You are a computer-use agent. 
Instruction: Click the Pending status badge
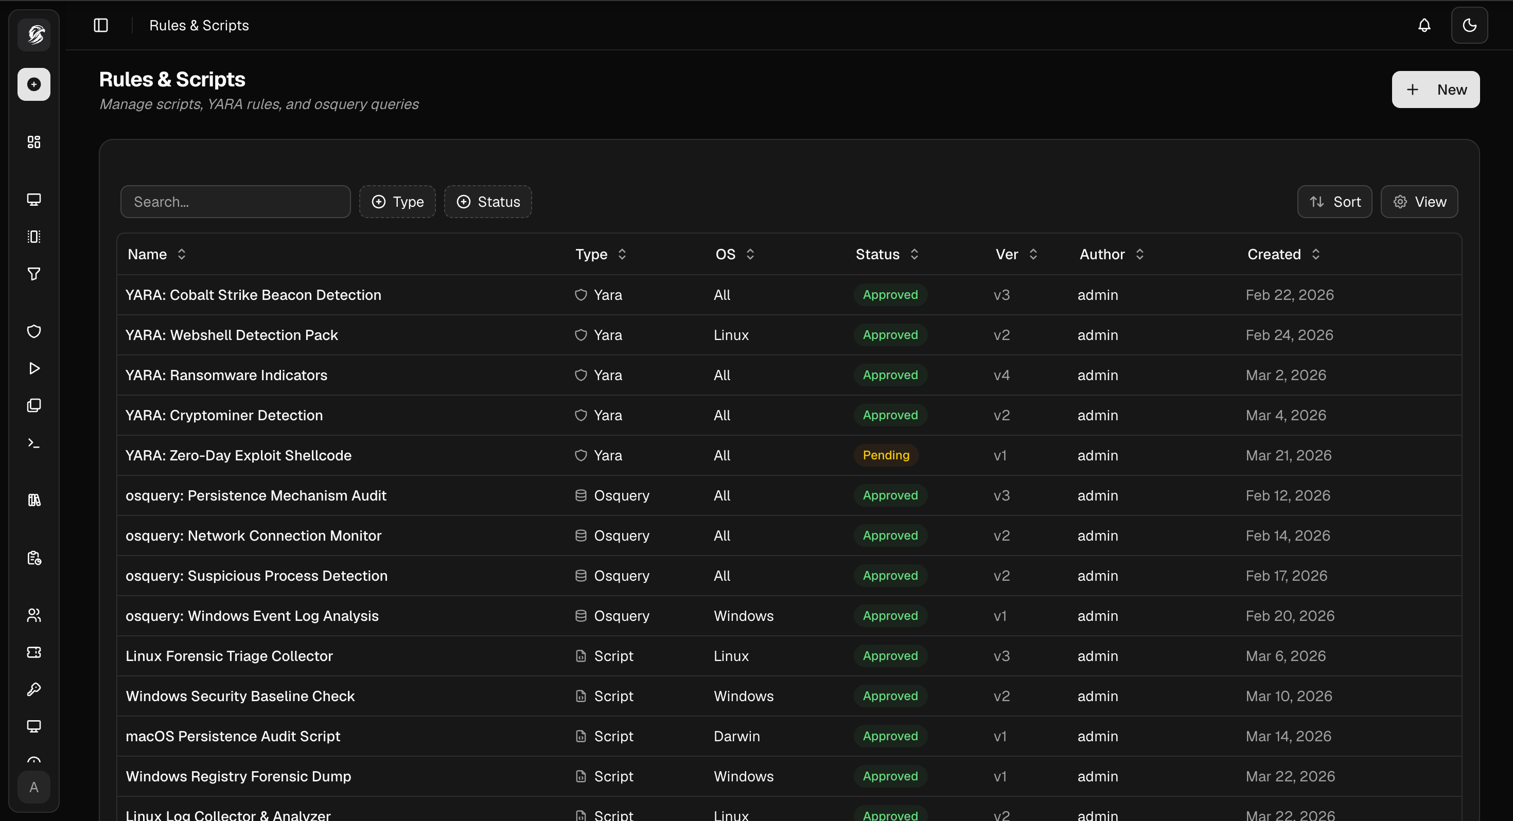(886, 455)
